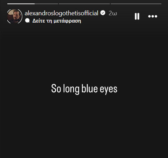Image resolution: width=168 pixels, height=158 pixels.
Task: Open the alexandroslogothetisofficial profile picture
Action: 15,16
